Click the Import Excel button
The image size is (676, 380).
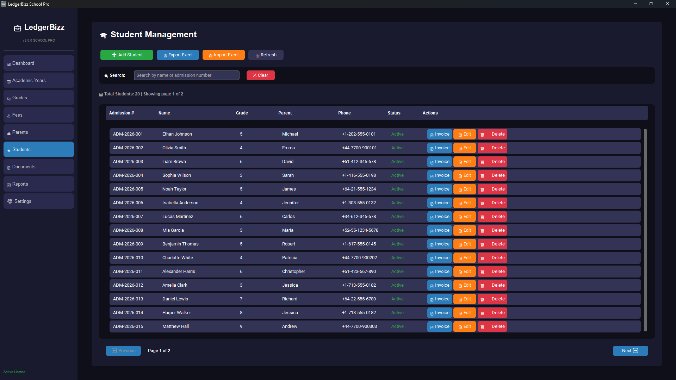click(x=224, y=55)
